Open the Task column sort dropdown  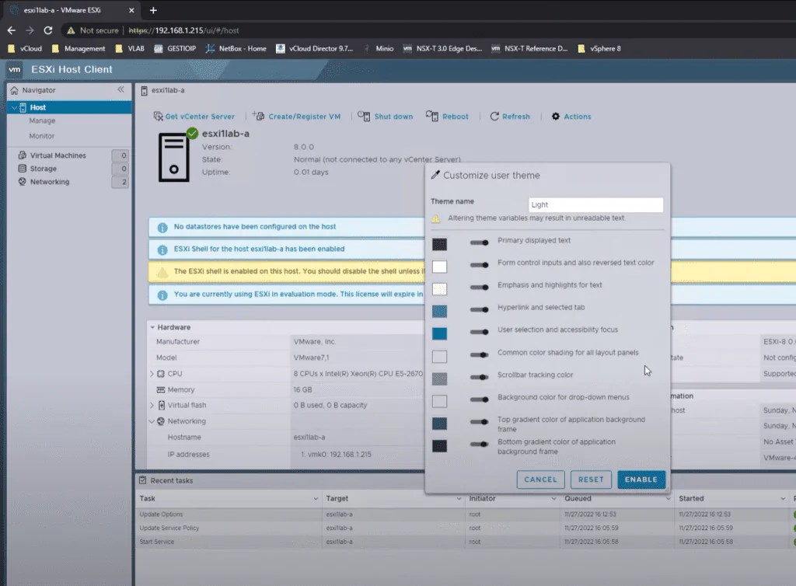(316, 498)
